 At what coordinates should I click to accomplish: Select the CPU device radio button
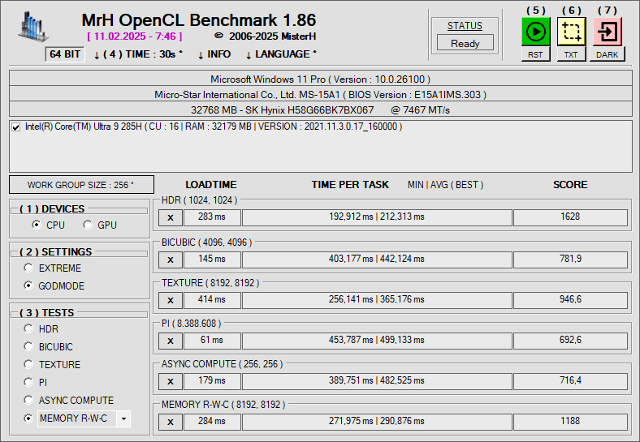[x=37, y=225]
